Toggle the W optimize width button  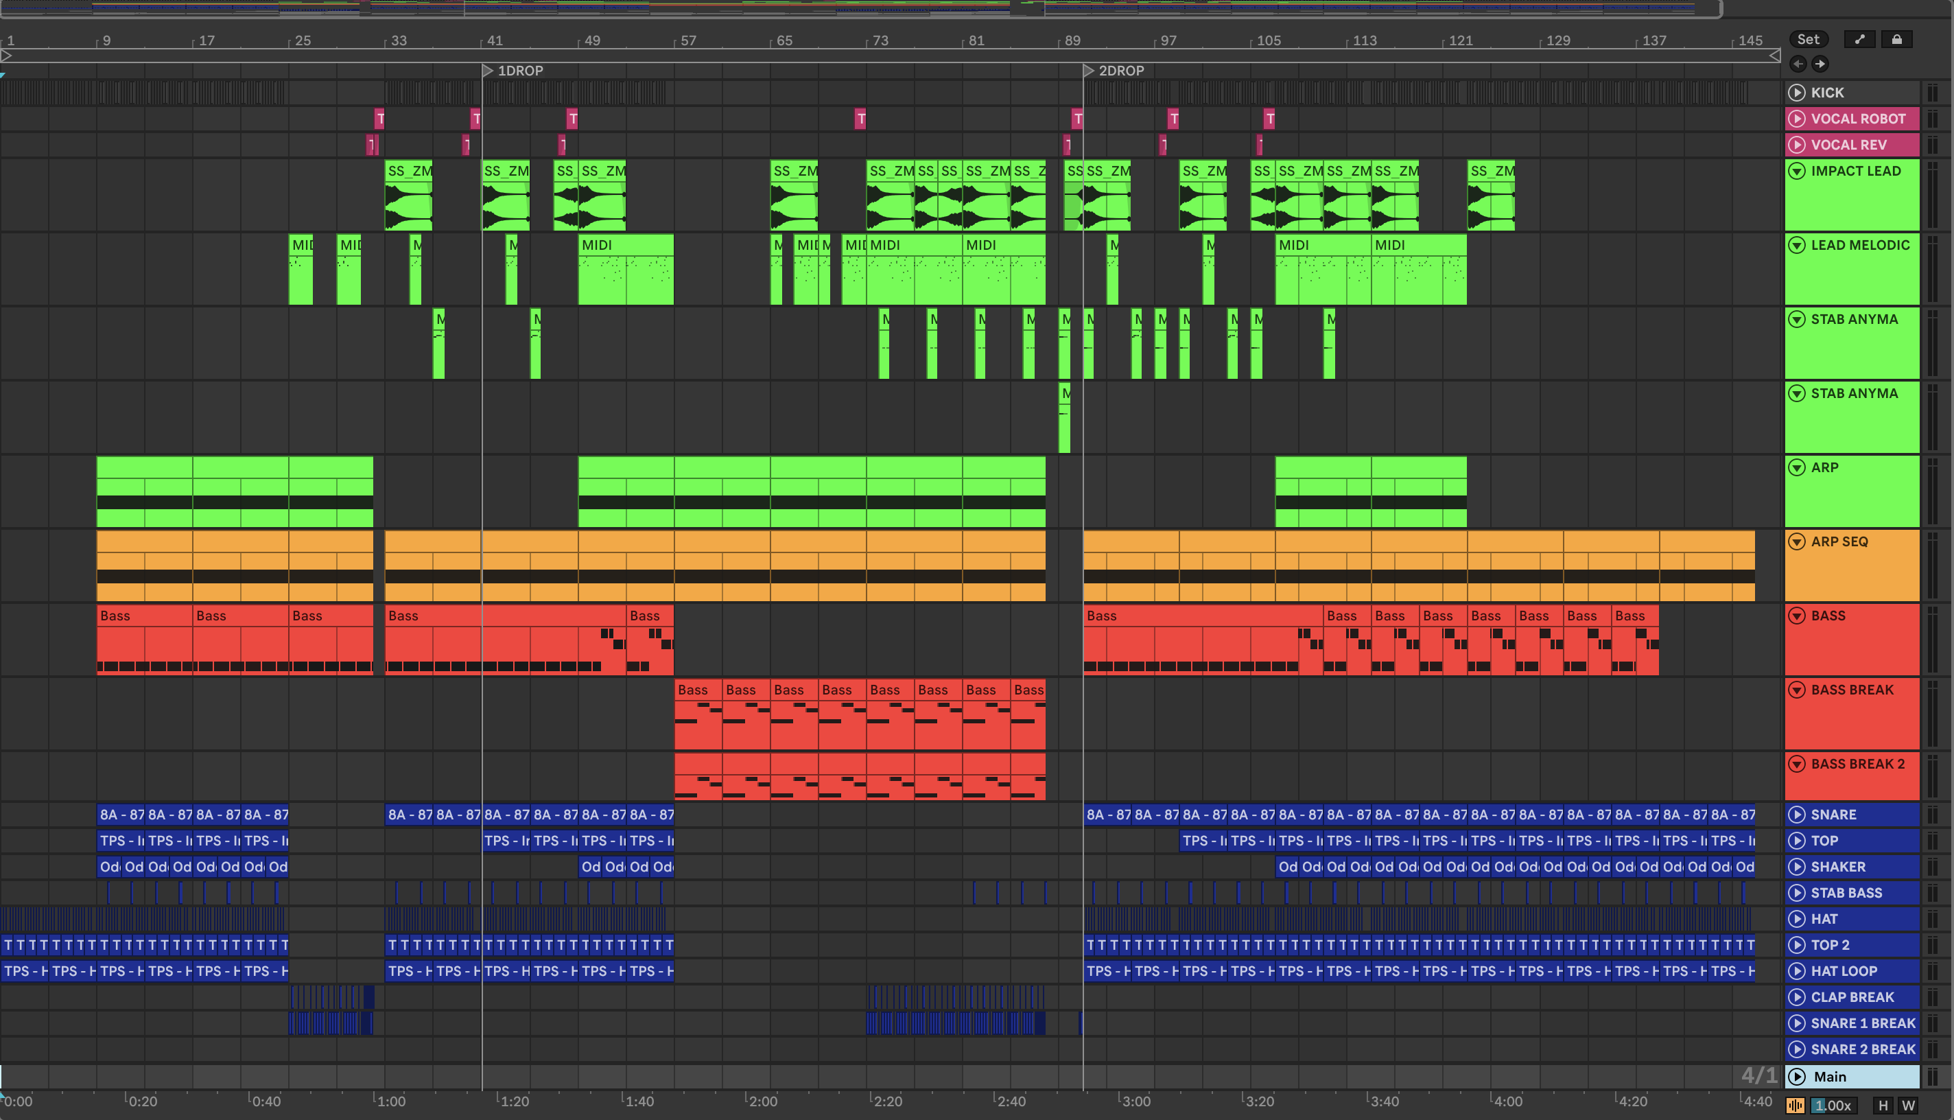click(x=1908, y=1106)
